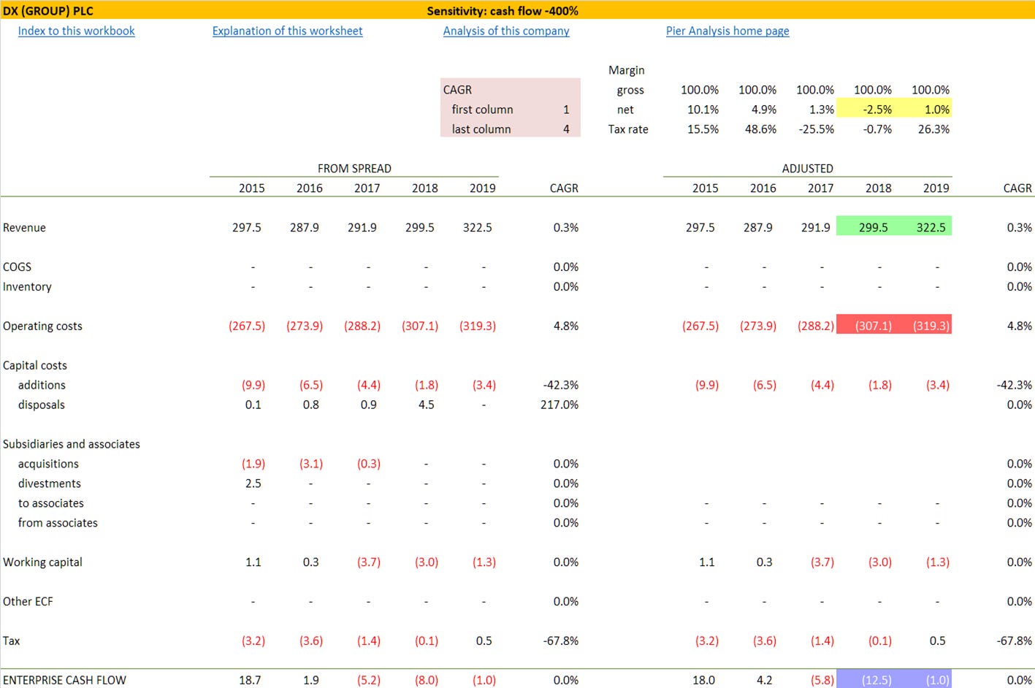Select spread additions CAGR -42.3%

coord(561,386)
